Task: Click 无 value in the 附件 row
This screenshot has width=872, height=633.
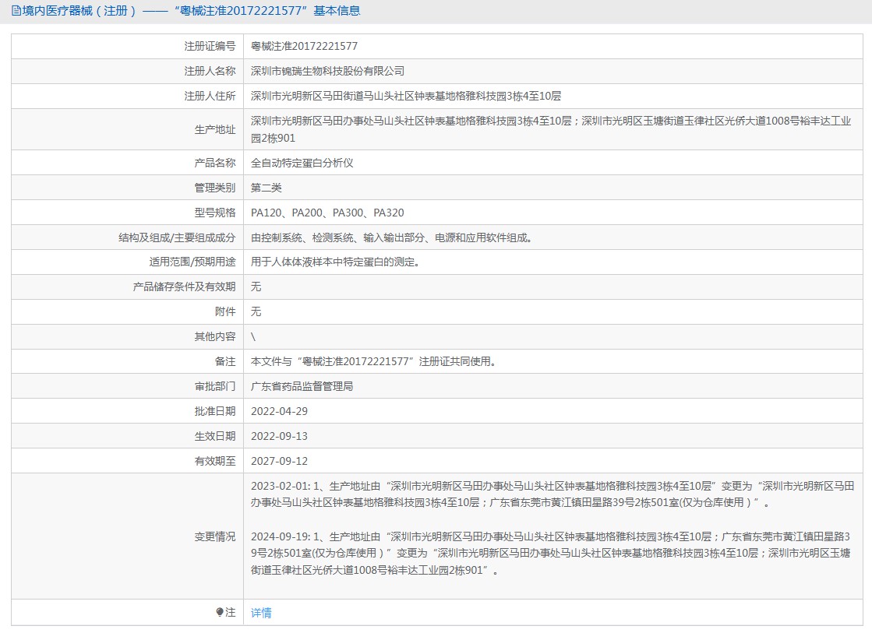Action: [x=256, y=311]
